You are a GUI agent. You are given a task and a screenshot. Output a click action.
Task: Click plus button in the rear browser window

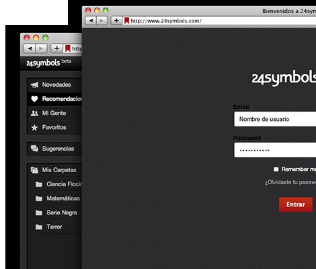(x=56, y=48)
